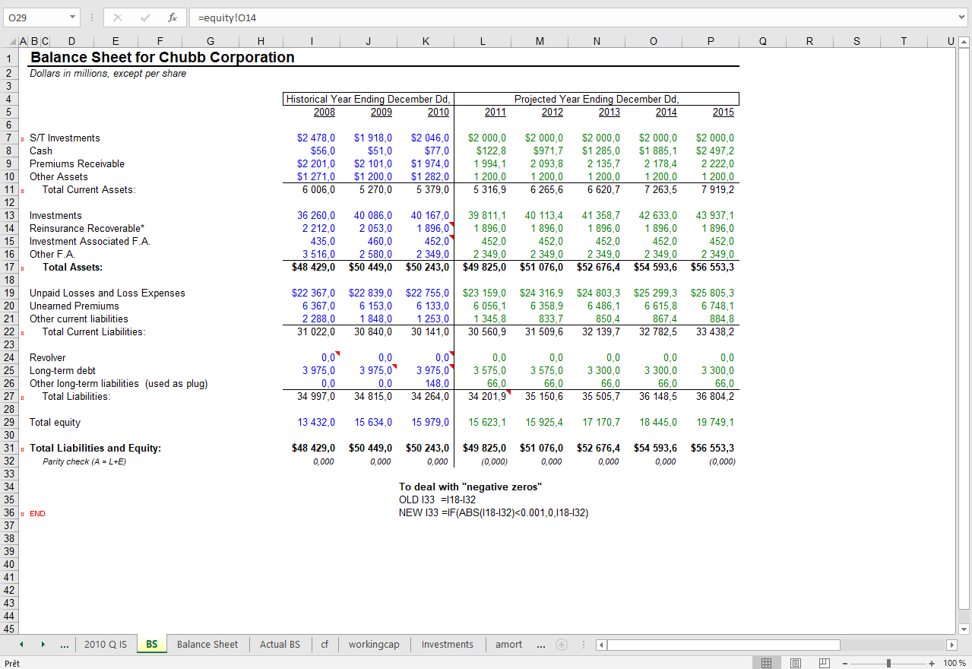Switch to the Balance Sheet tab
The height and width of the screenshot is (669, 972).
[x=207, y=644]
